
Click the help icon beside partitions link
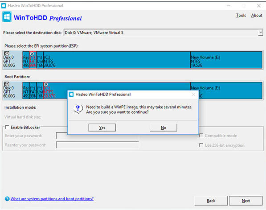click(x=7, y=198)
